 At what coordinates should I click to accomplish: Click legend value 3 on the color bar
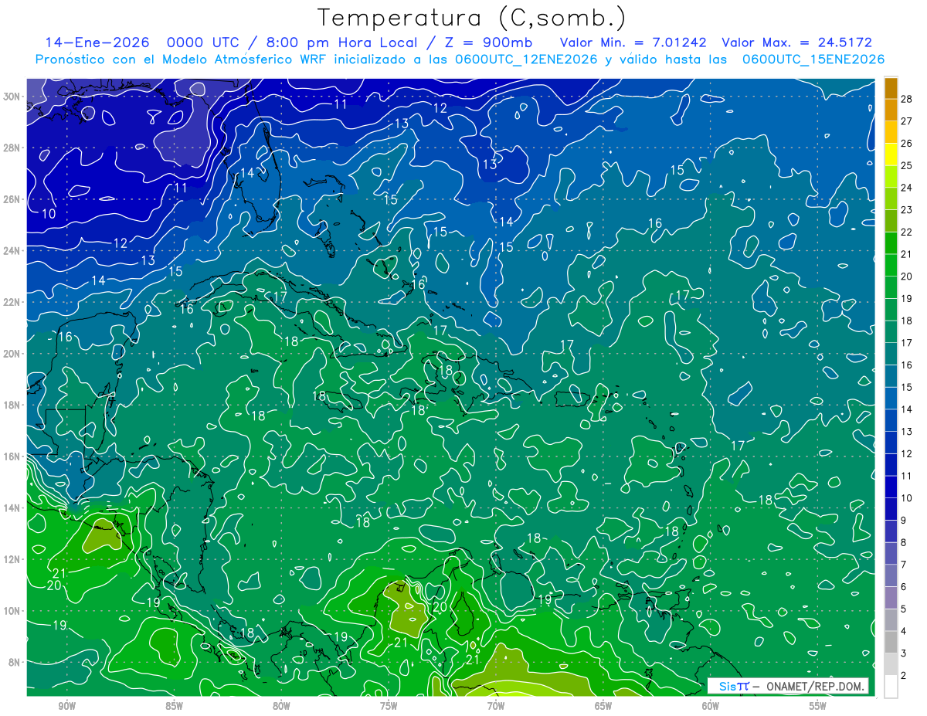click(904, 653)
